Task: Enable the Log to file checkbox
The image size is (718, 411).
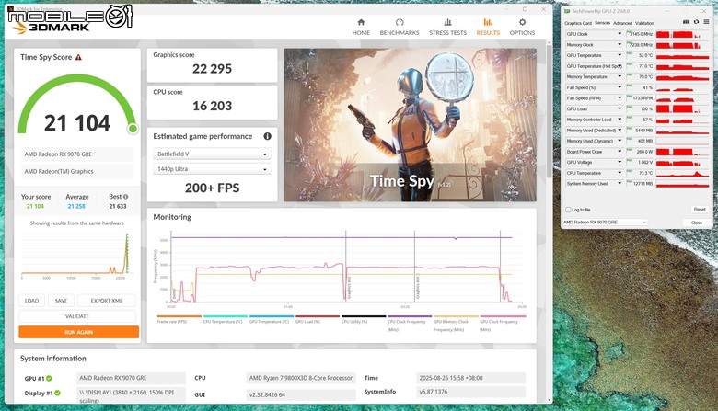Action: tap(568, 210)
